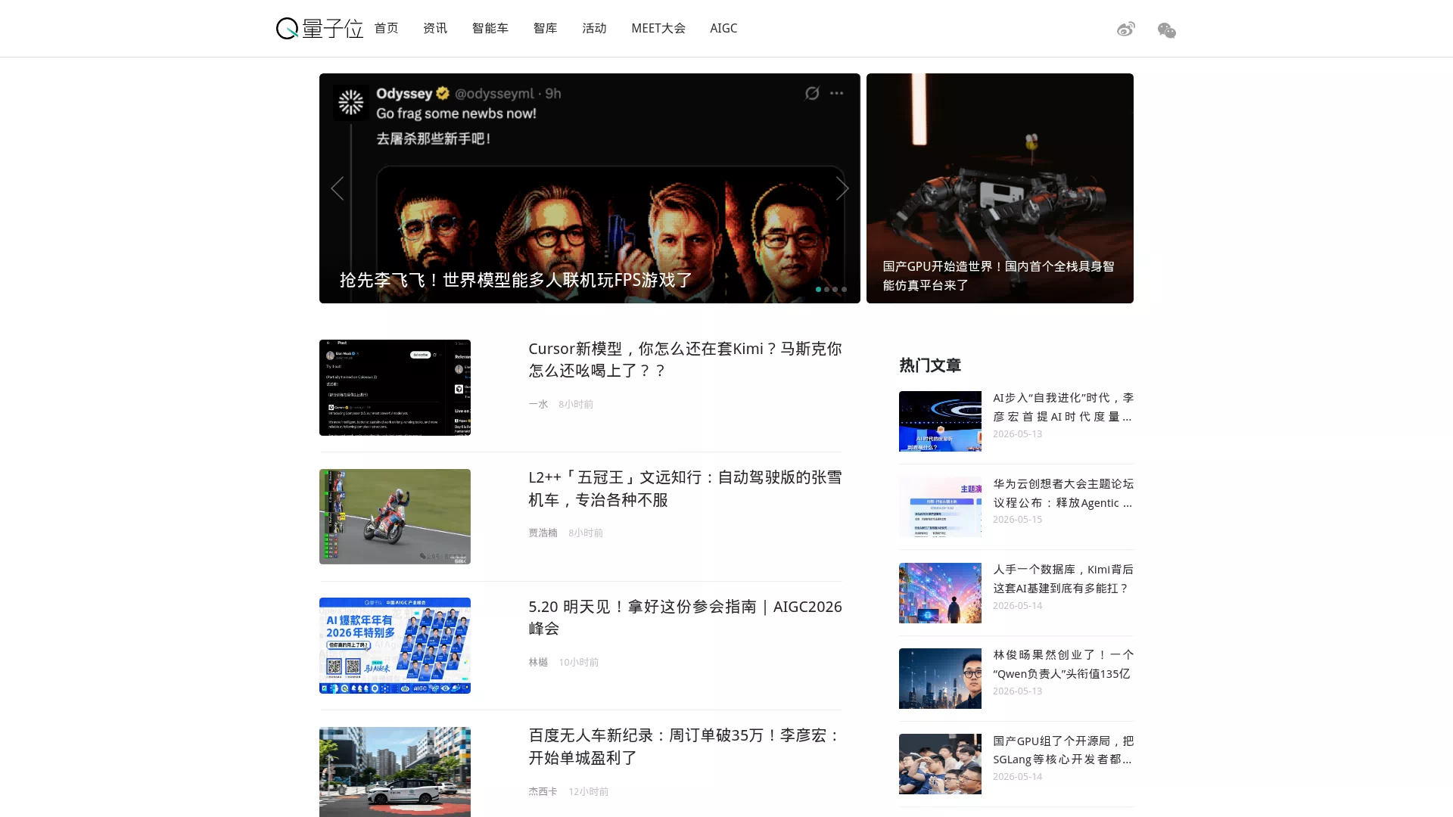
Task: Open author 林樾 link
Action: click(538, 662)
